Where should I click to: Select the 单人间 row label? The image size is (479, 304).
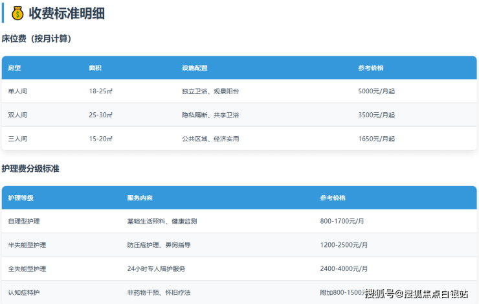click(17, 91)
